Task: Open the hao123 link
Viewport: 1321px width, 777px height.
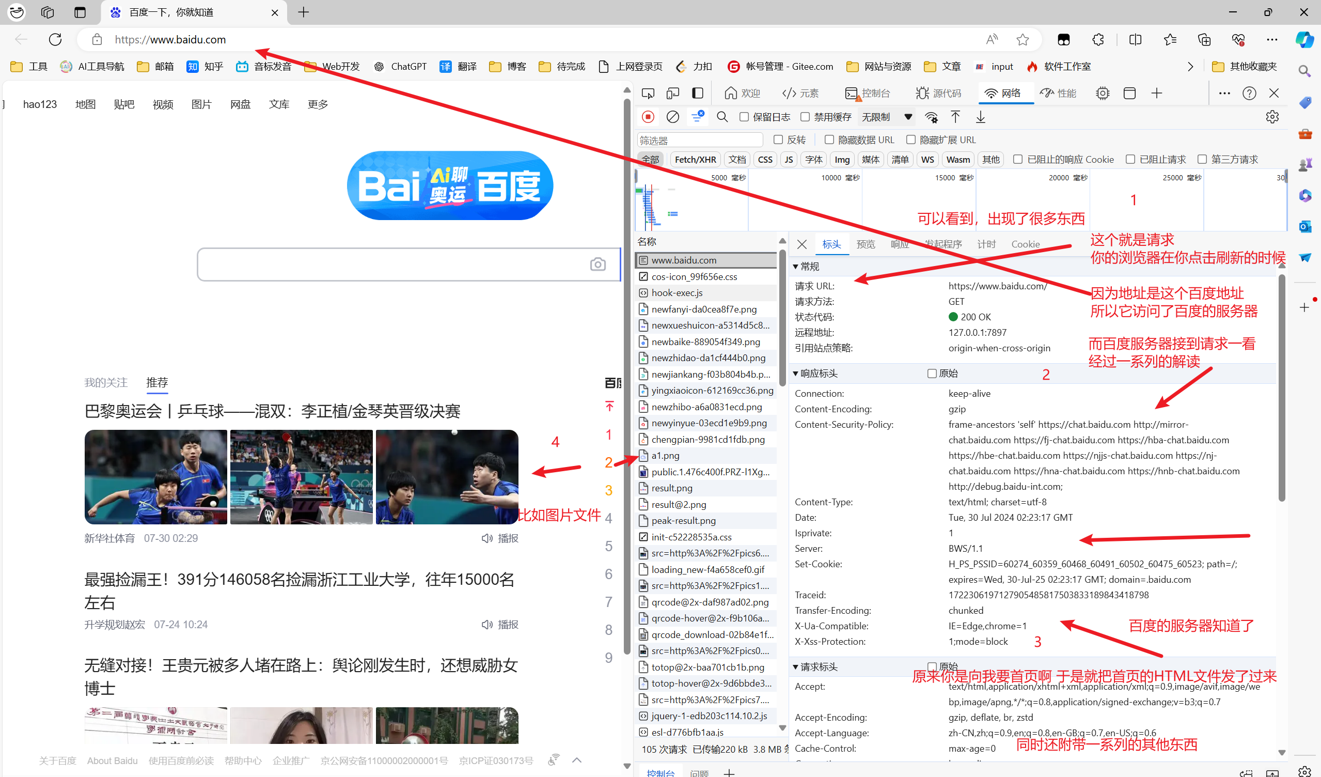Action: coord(40,104)
